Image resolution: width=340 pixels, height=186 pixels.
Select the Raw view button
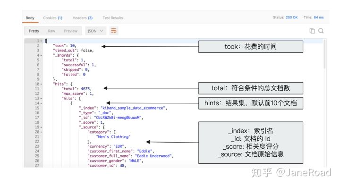coord(51,31)
